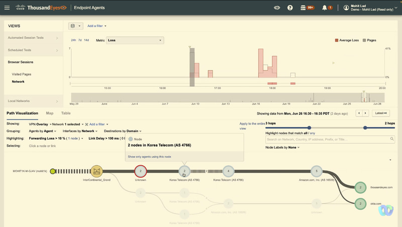
Task: Click the 2 hops slider handle
Action: (365, 128)
